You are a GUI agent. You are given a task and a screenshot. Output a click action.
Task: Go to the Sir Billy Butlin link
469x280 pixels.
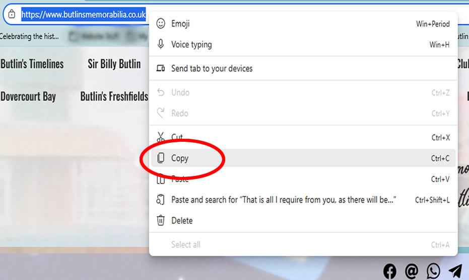click(114, 64)
